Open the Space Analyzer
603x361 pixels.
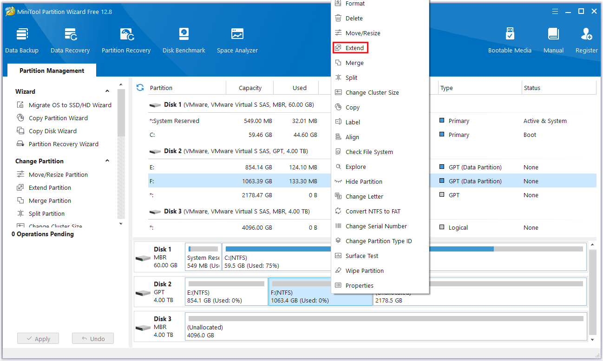237,41
